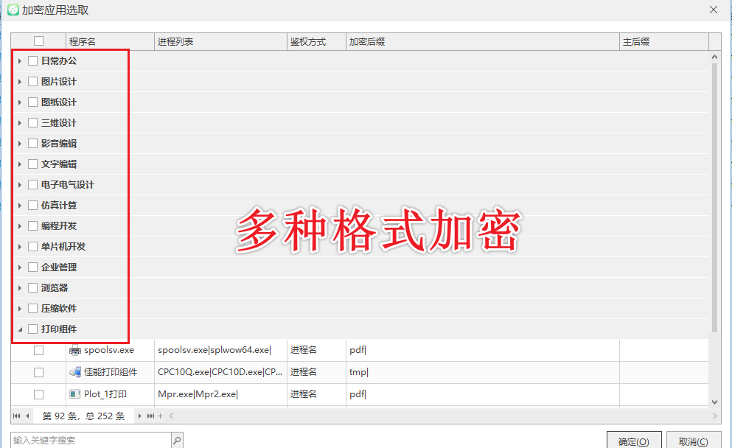732x448 pixels.
Task: Click the 加密后缀 column header
Action: click(x=391, y=41)
